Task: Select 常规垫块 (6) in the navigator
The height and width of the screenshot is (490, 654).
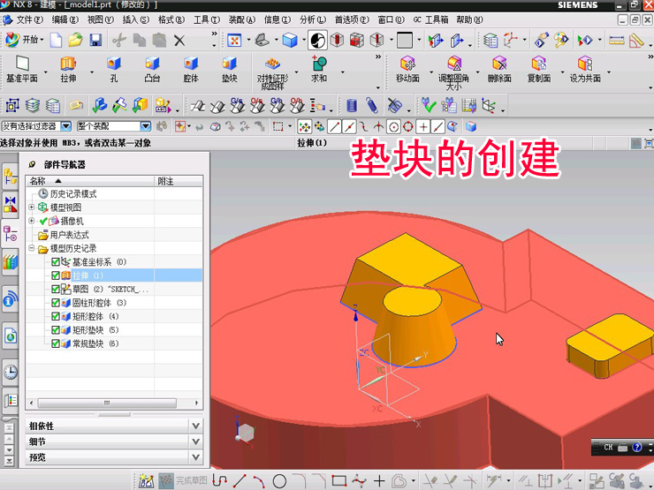Action: point(95,343)
